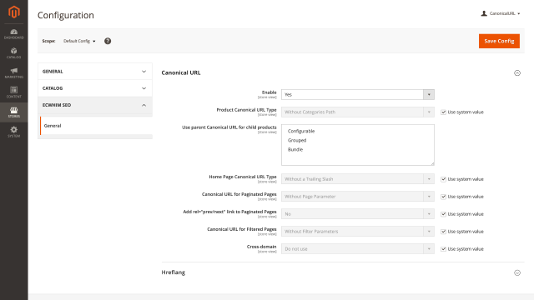The image size is (534, 300).
Task: Open the Content sidebar icon
Action: pyautogui.click(x=14, y=92)
